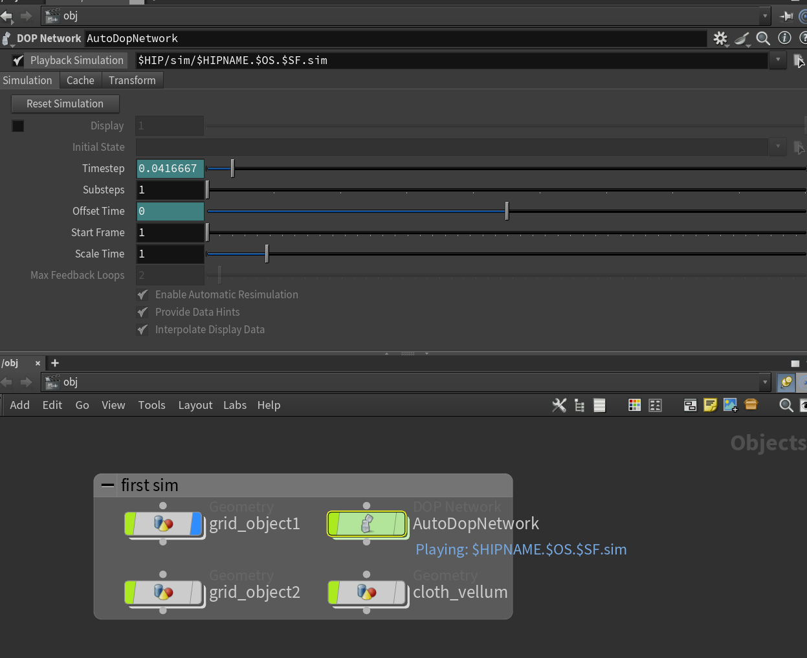Screen dimensions: 807x658
Task: Switch to the Cache tab
Action: tap(80, 80)
